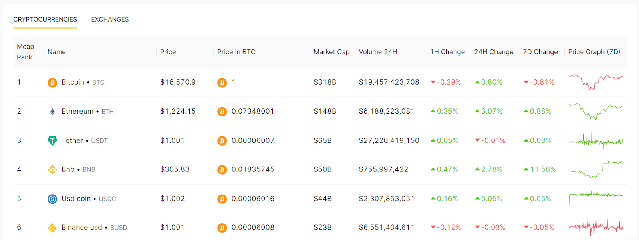Click volume value $19,457,423,708
The image size is (639, 240).
[389, 82]
